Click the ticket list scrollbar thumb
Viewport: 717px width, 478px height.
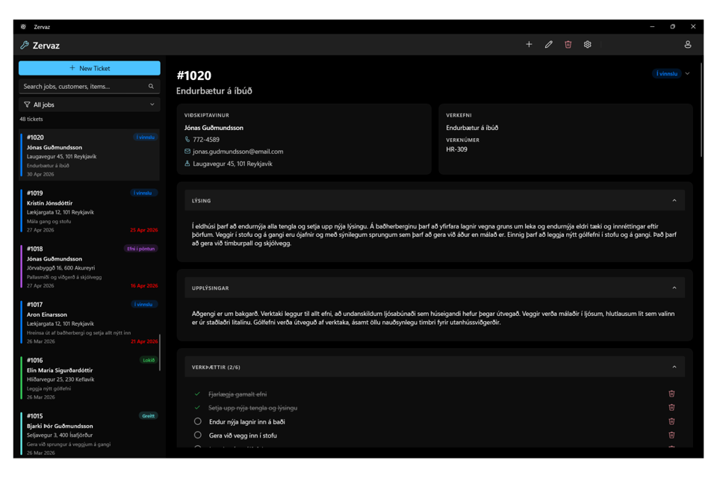point(160,353)
